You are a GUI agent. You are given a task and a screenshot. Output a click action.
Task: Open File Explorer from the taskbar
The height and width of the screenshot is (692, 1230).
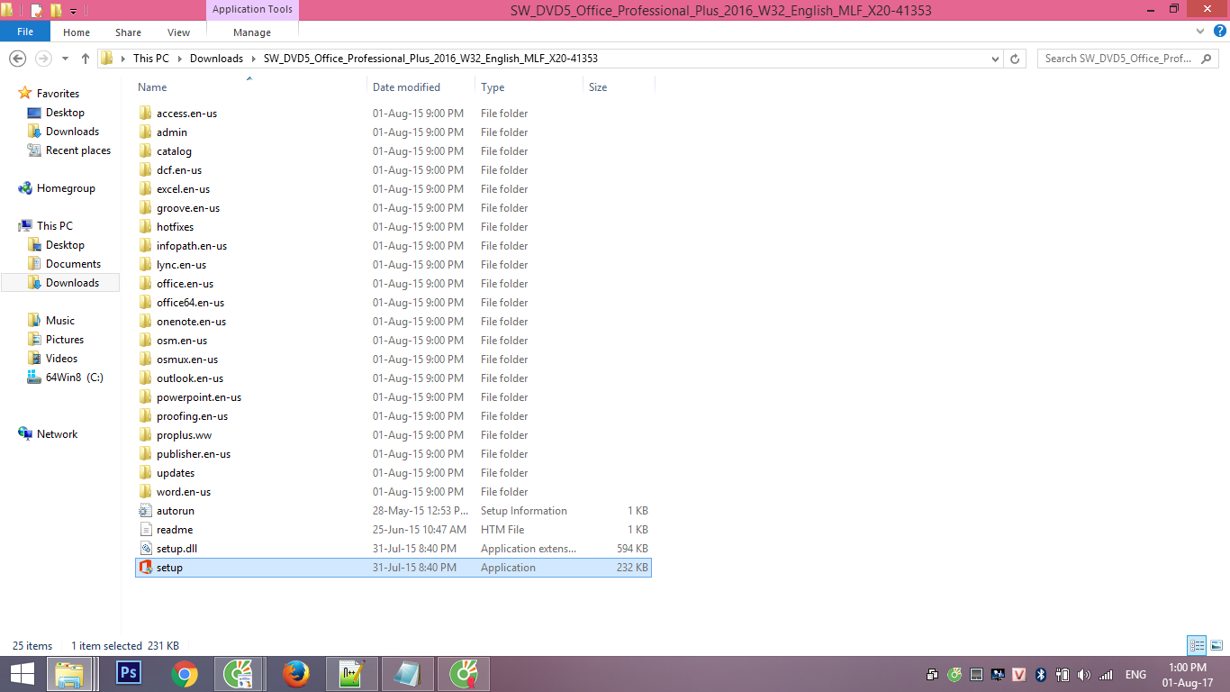tap(70, 674)
